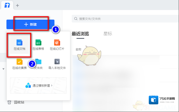The image size is (179, 112).
Task: Switch to the 最近浏览 tab
Action: pyautogui.click(x=80, y=34)
